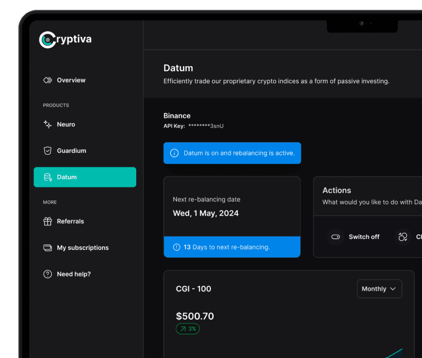
Task: Click the Referrals gift icon
Action: click(x=47, y=221)
